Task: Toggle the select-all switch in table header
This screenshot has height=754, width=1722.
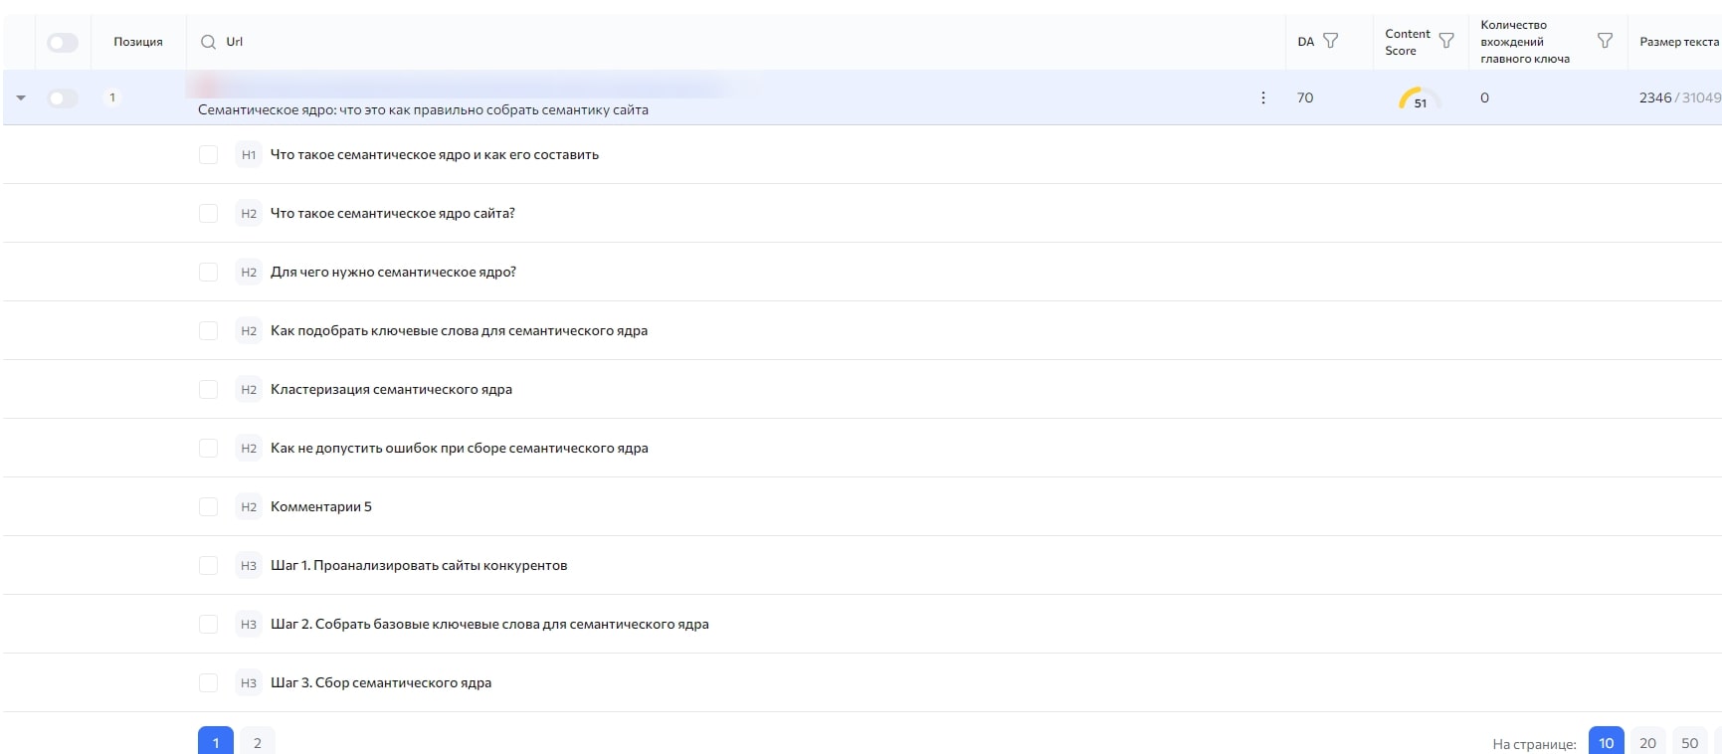Action: pyautogui.click(x=63, y=42)
